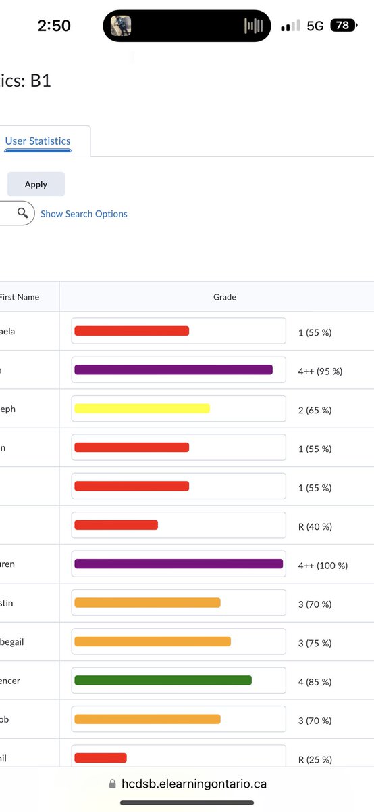
Task: Click the red R (40 %) grade bar
Action: (x=116, y=524)
